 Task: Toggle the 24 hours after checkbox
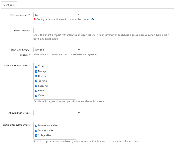[x=36, y=131]
